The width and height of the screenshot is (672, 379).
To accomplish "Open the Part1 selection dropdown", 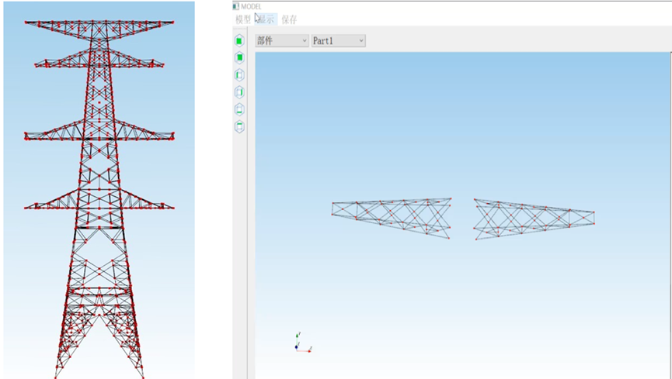I will tap(338, 40).
